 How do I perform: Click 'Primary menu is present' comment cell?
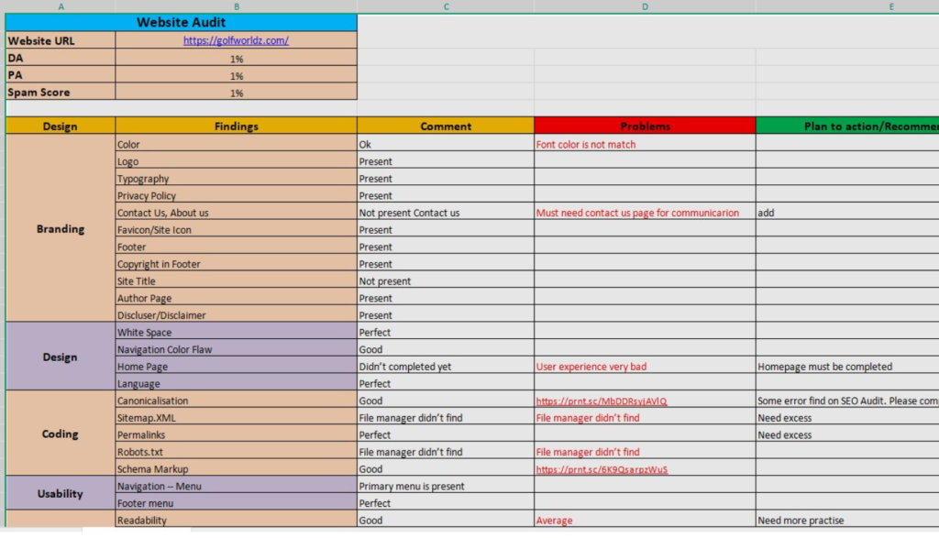(446, 486)
